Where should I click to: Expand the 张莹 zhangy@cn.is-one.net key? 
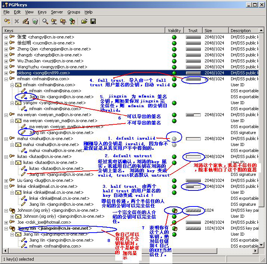click(6, 37)
